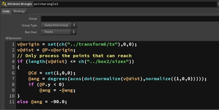219x110 pixels.
Task: Click the VEXpression parameter label
Action: 13,38
